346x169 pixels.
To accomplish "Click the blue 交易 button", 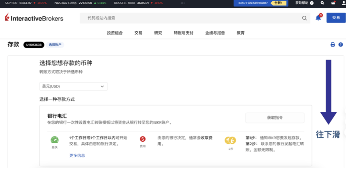I will click(x=336, y=18).
